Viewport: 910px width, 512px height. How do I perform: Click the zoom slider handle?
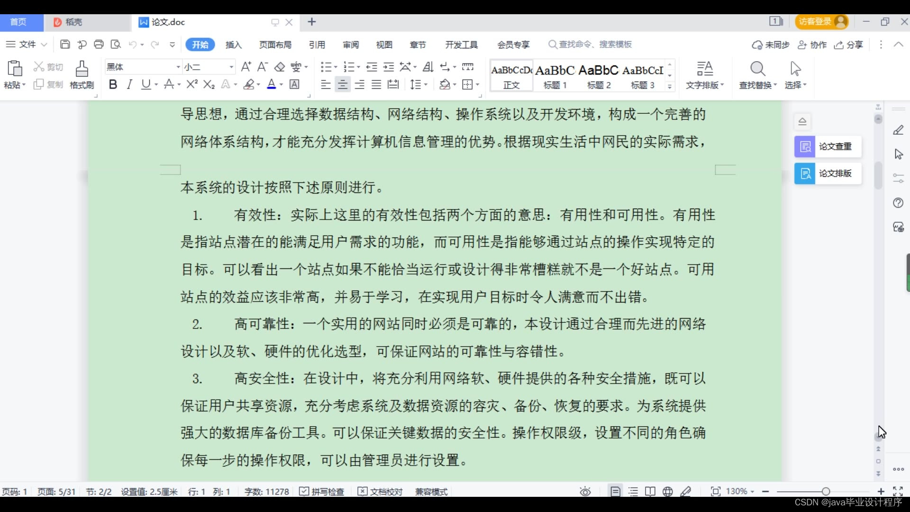(826, 492)
